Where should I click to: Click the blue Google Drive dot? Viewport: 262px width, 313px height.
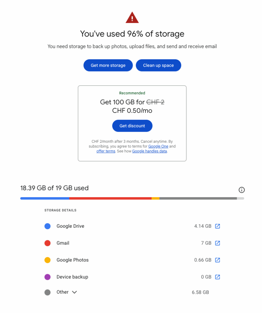(47, 226)
